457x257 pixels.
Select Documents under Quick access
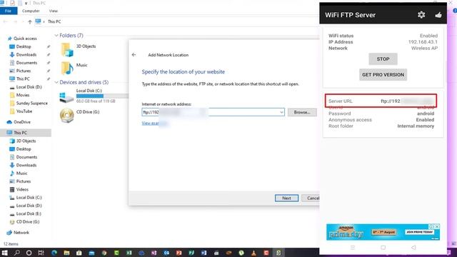[x=24, y=63]
